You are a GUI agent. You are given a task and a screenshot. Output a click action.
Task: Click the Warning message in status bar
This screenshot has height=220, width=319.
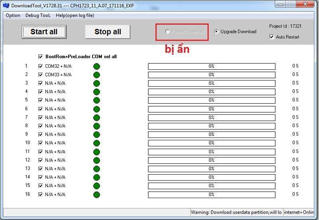click(236, 212)
